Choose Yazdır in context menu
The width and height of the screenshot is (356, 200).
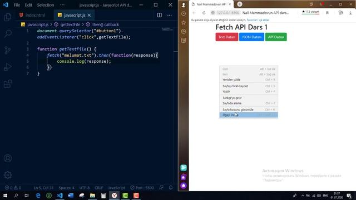[249, 91]
